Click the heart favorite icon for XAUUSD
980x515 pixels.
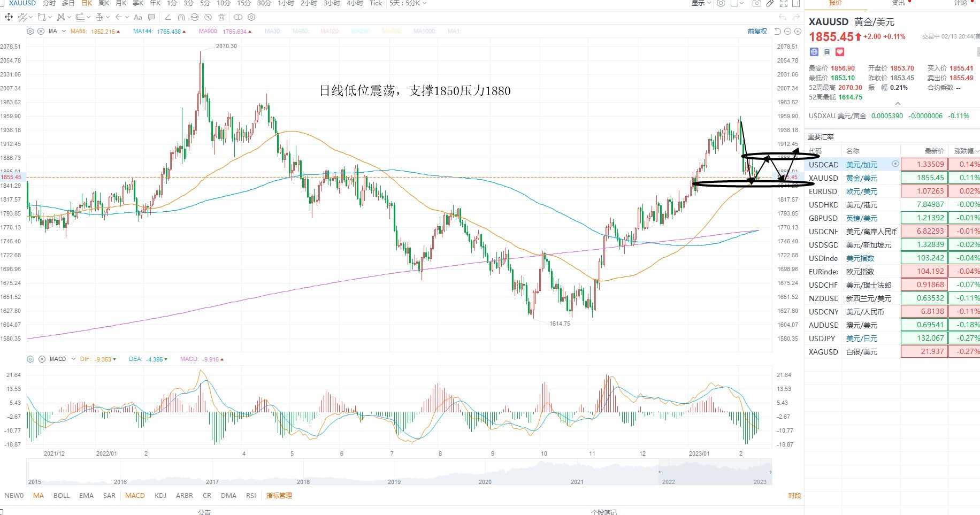coord(840,52)
